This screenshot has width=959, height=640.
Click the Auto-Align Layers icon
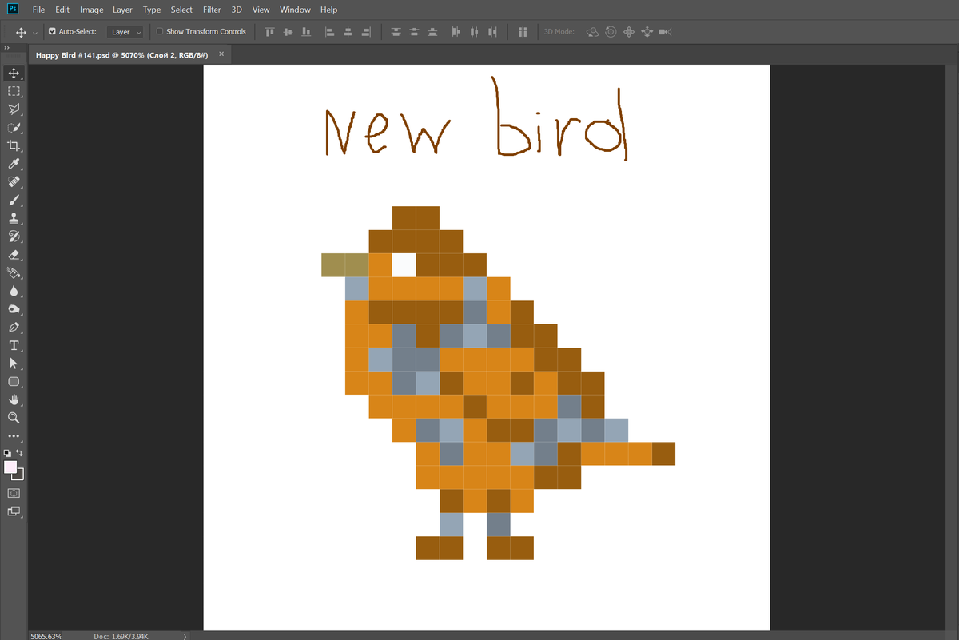click(x=523, y=32)
